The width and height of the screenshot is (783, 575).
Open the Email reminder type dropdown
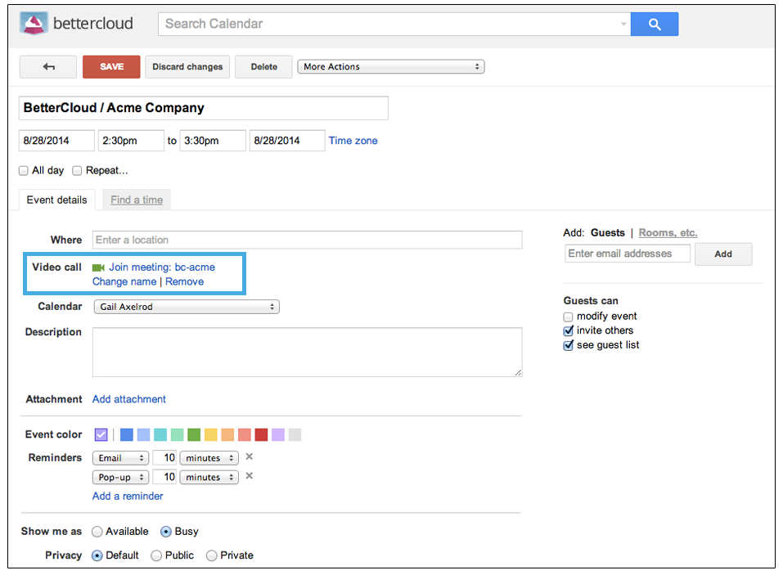pyautogui.click(x=121, y=458)
